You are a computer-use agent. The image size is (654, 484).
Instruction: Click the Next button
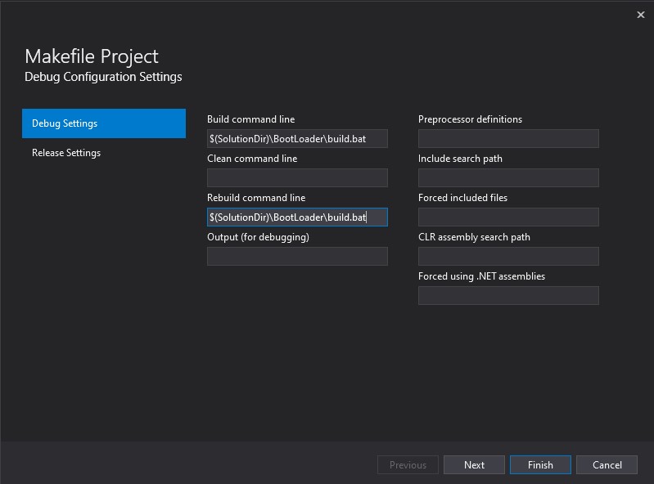[474, 465]
